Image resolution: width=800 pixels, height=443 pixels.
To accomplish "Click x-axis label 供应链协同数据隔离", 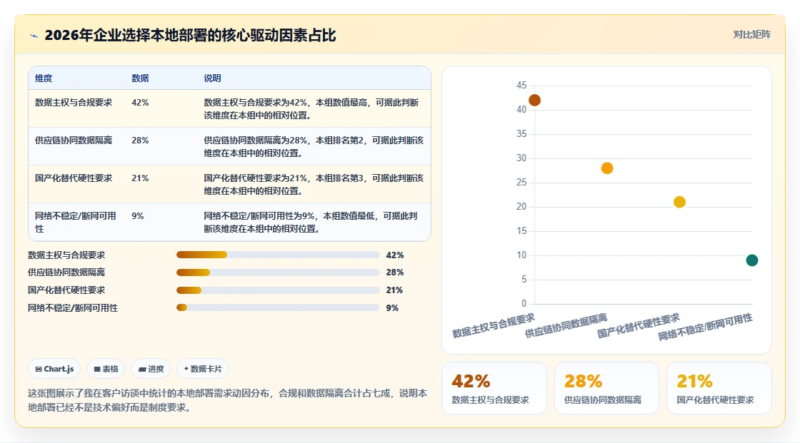I will pos(566,325).
